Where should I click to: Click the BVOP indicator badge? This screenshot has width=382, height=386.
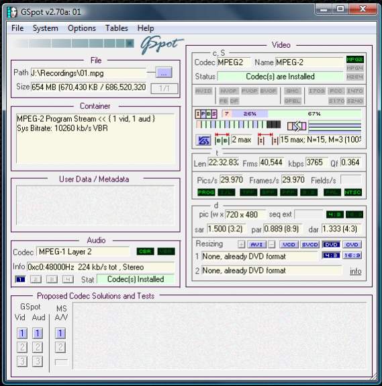coord(268,91)
